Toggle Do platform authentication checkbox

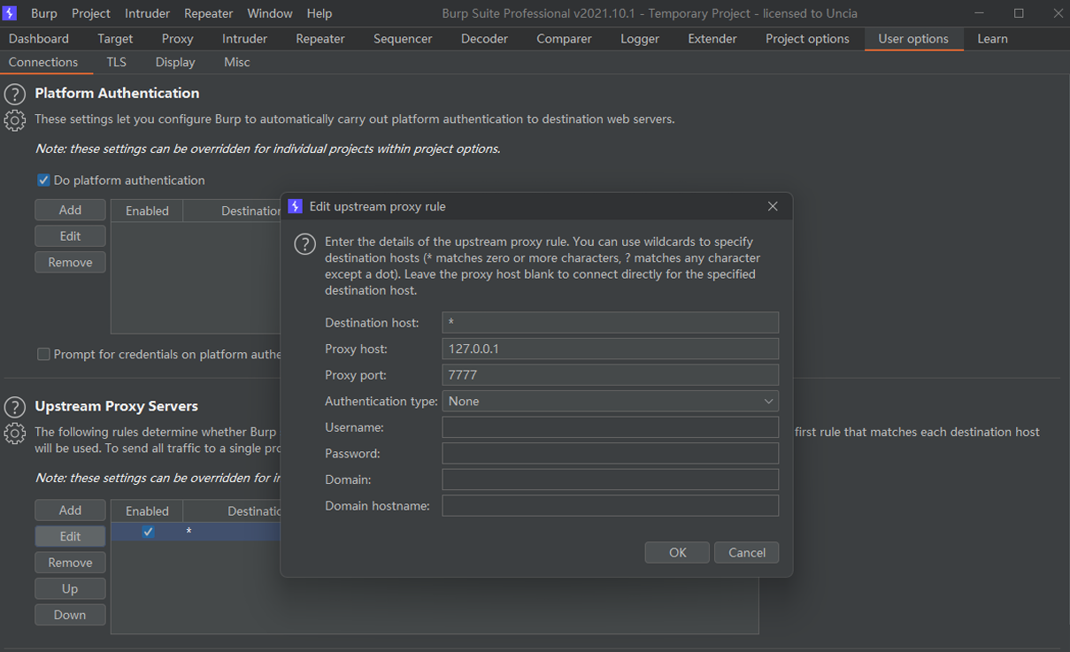coord(43,180)
